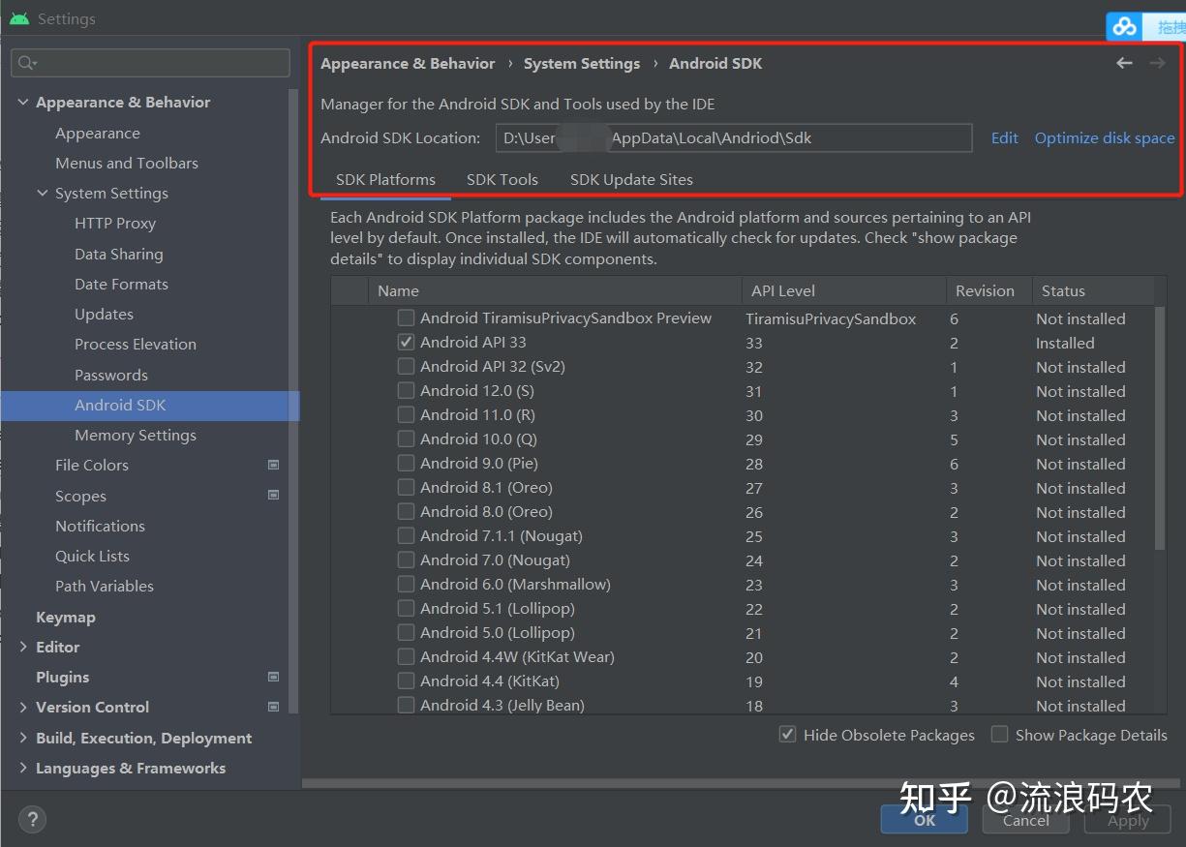Uncheck Hide Obsolete Packages
The image size is (1186, 847).
pos(787,734)
